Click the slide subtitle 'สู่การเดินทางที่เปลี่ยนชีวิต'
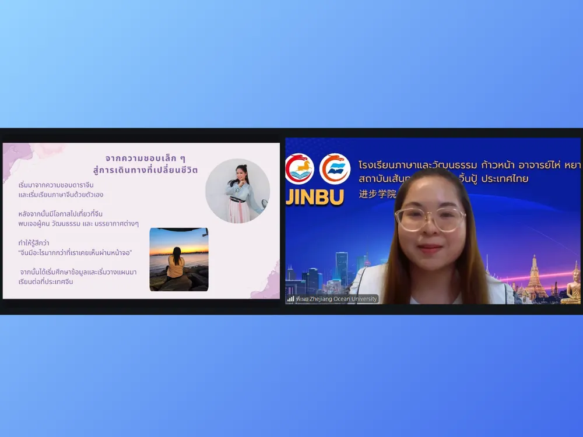 click(x=145, y=170)
